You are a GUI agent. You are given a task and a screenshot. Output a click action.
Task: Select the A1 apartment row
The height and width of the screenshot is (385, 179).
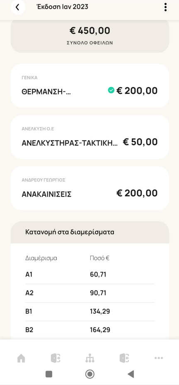pos(90,274)
